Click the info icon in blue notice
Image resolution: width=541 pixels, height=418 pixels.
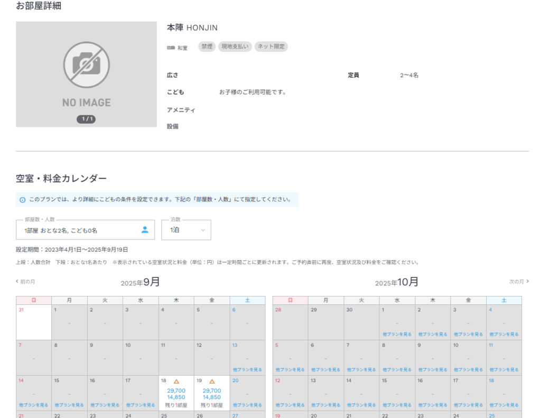click(23, 200)
